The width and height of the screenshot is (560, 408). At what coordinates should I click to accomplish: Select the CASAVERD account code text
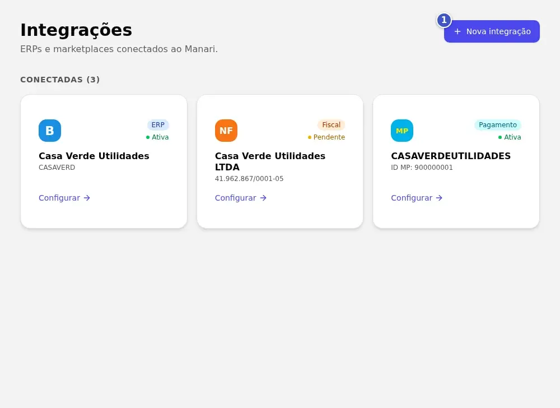pyautogui.click(x=57, y=168)
